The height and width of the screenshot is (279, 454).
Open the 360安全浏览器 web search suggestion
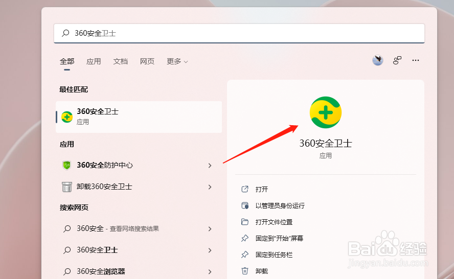139,271
